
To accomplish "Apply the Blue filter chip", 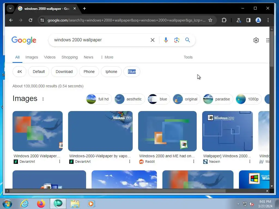I will click(x=132, y=72).
